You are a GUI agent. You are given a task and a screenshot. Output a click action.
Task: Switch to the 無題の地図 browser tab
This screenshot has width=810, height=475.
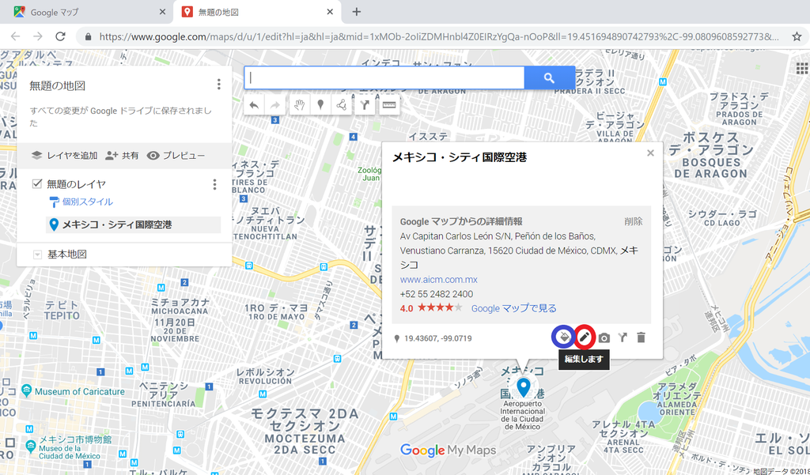257,12
